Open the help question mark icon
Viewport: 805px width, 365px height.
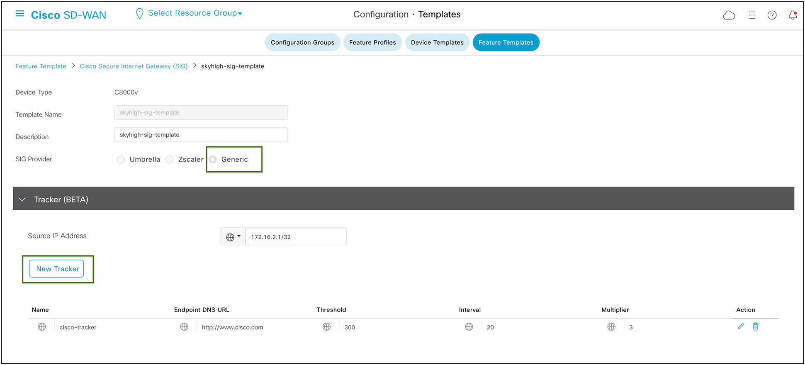click(x=772, y=15)
